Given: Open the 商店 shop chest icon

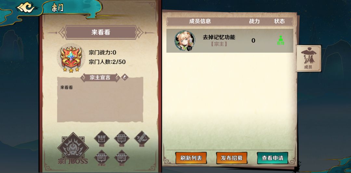Looking at the screenshot, I should click(x=102, y=138).
